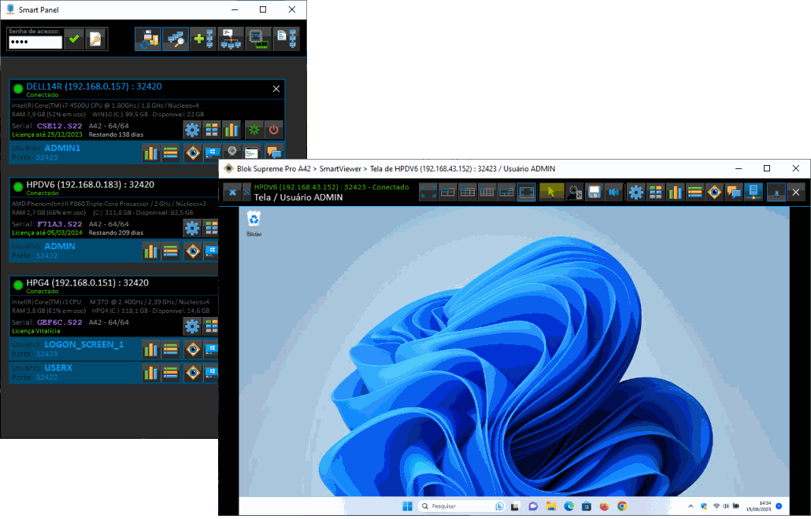Open list rows icon for USERX
The height and width of the screenshot is (519, 811).
170,372
